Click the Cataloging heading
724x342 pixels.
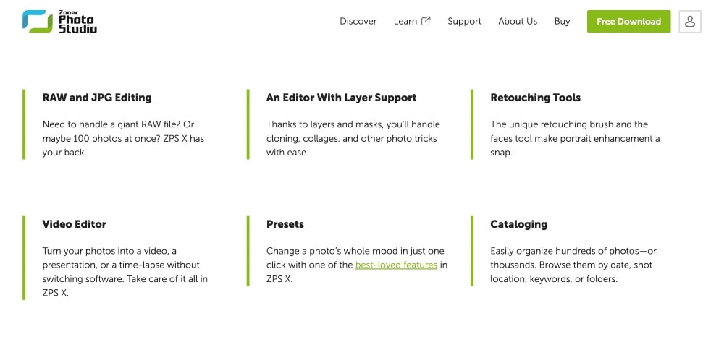click(519, 224)
